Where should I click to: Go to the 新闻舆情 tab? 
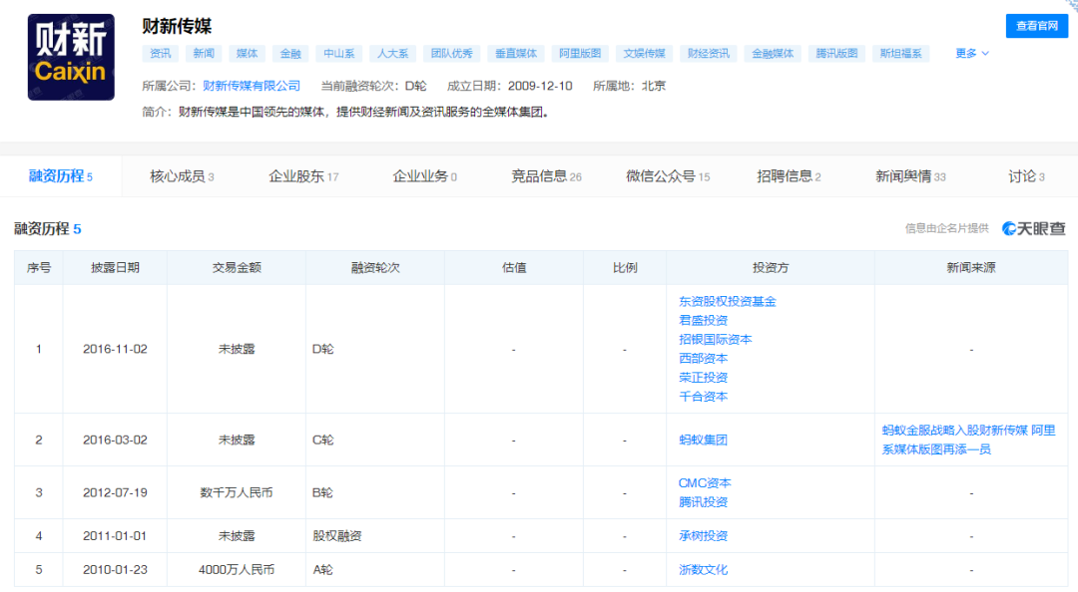[910, 176]
